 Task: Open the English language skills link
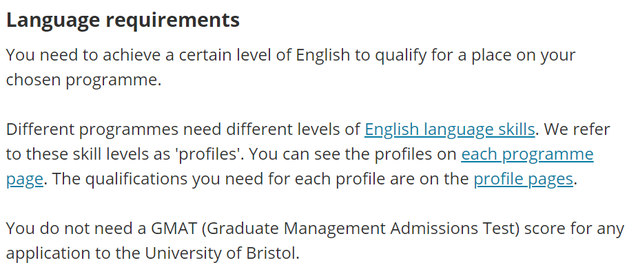tap(450, 129)
